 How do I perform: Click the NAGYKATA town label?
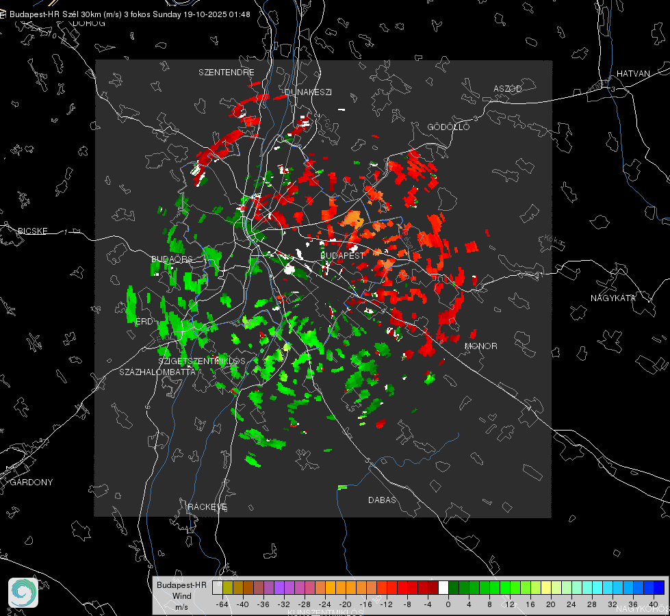[613, 298]
